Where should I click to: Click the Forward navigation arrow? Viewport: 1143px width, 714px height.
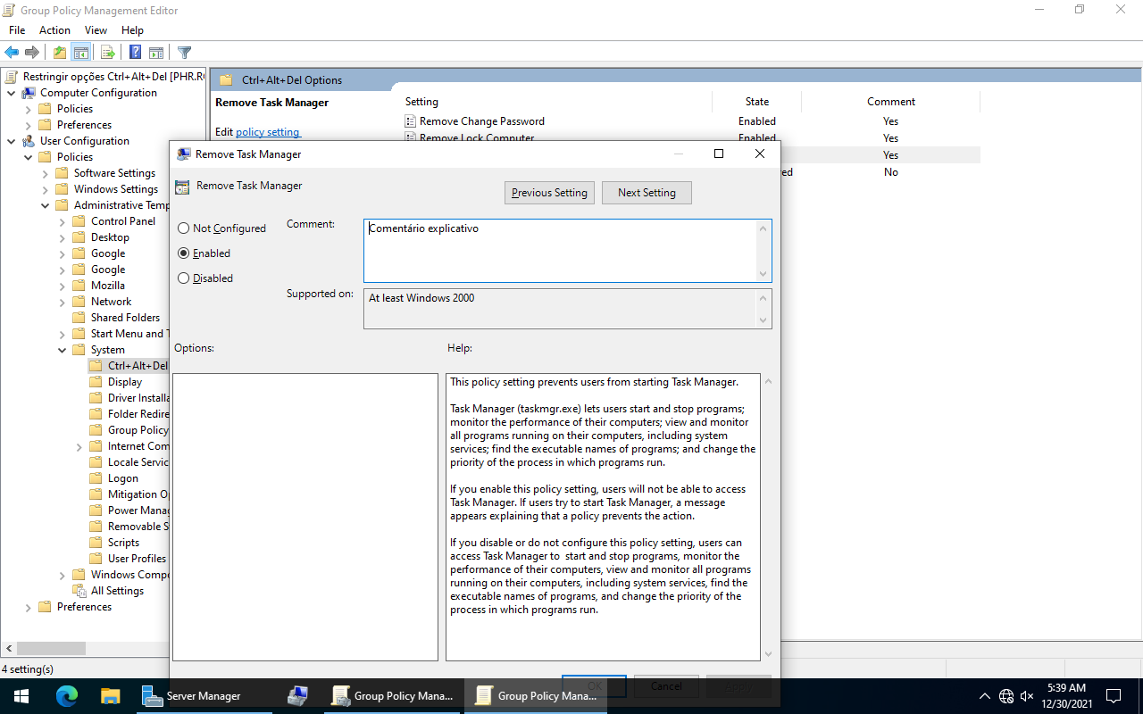32,52
